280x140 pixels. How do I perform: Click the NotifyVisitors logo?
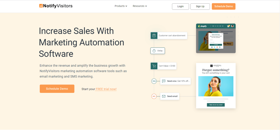56,6
